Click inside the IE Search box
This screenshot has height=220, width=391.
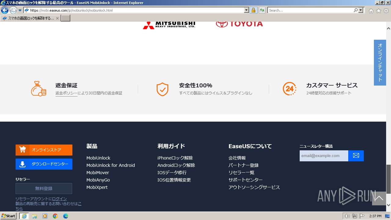click(310, 10)
